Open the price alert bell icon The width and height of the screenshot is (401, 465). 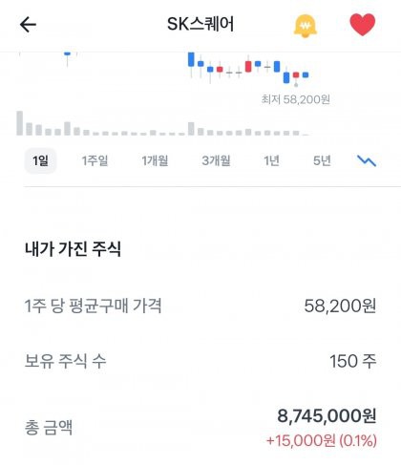pyautogui.click(x=305, y=26)
